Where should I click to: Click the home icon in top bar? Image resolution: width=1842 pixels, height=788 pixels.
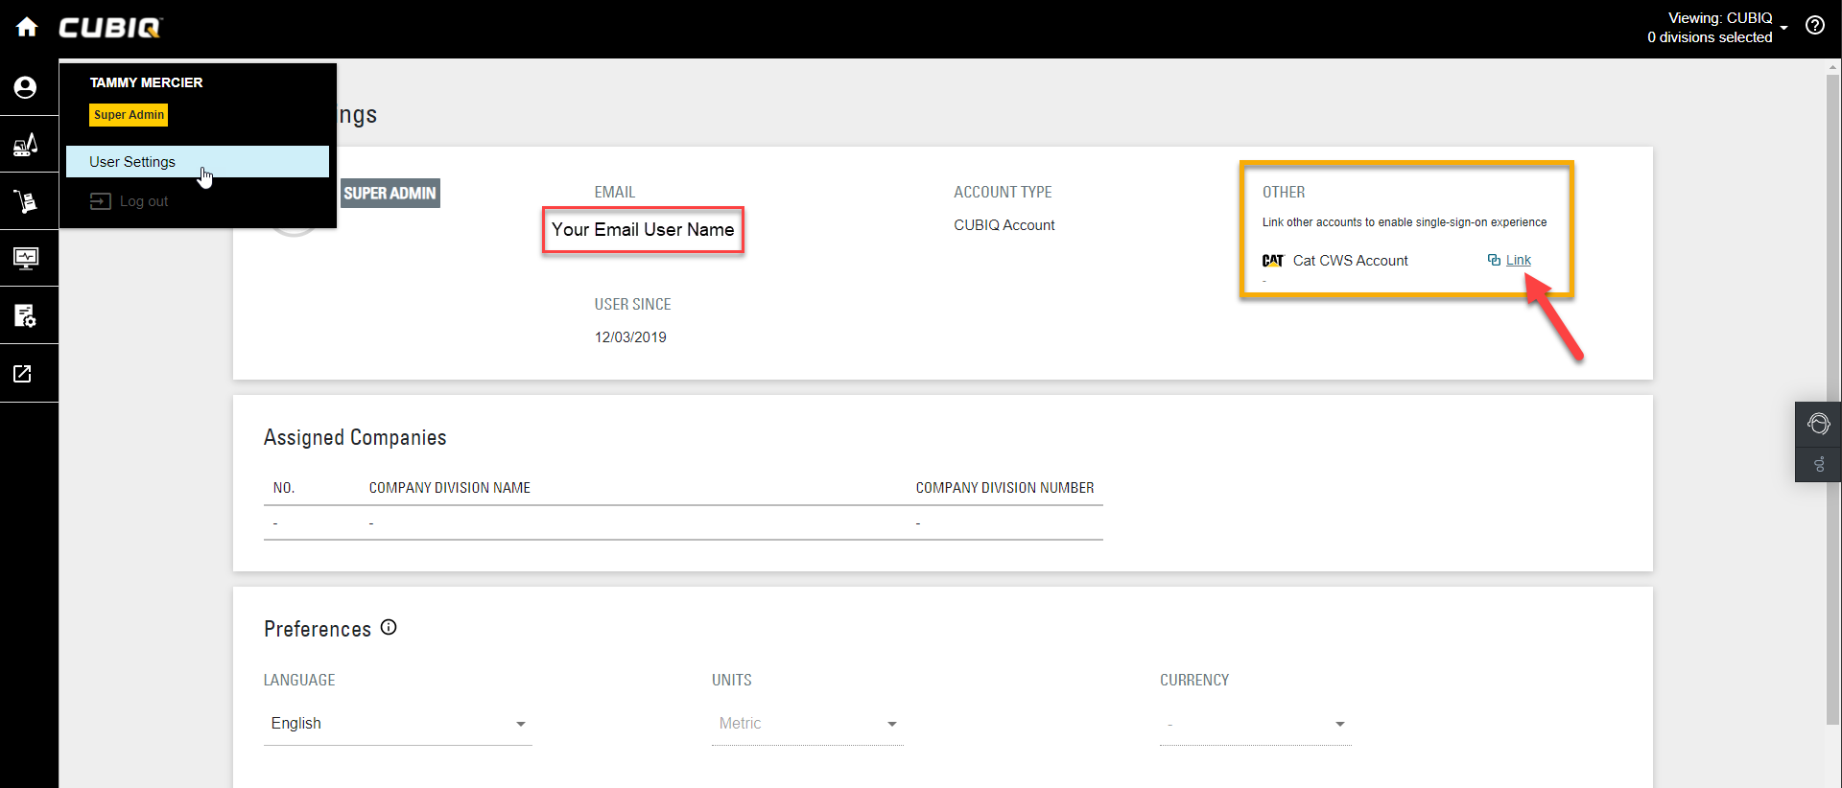[x=27, y=27]
